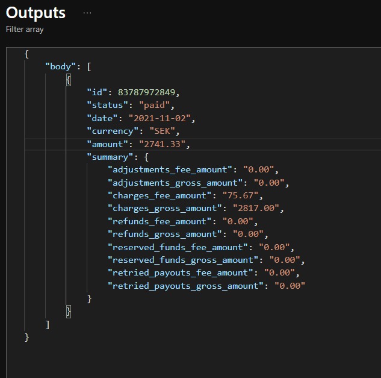Click the highlighted opening brace under body
381x378 pixels.
click(x=69, y=80)
